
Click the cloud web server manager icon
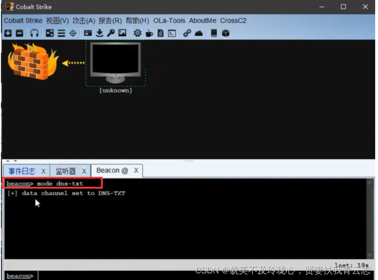199,33
